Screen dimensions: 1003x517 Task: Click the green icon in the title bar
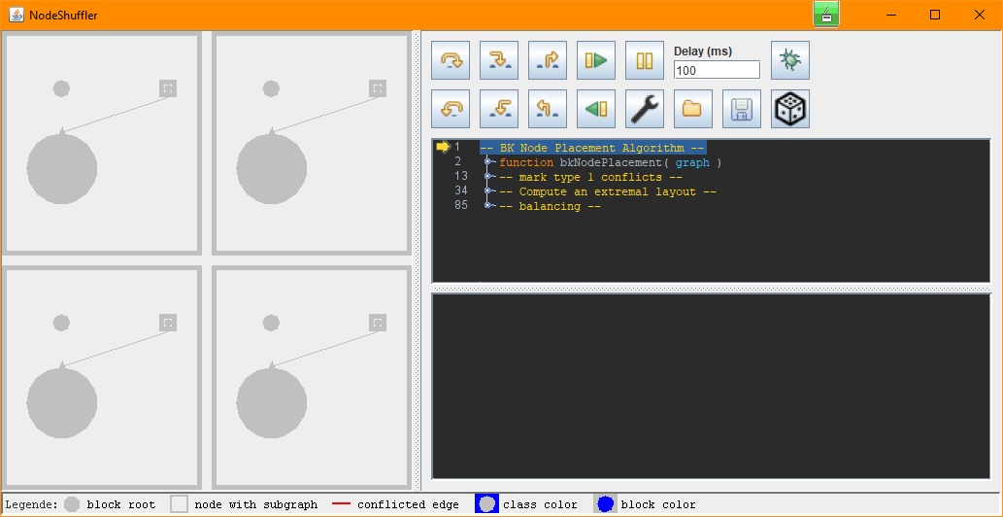click(x=826, y=14)
